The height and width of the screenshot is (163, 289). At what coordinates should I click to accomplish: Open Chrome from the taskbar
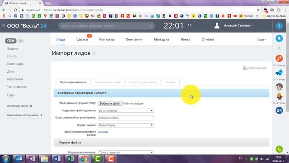pyautogui.click(x=84, y=159)
